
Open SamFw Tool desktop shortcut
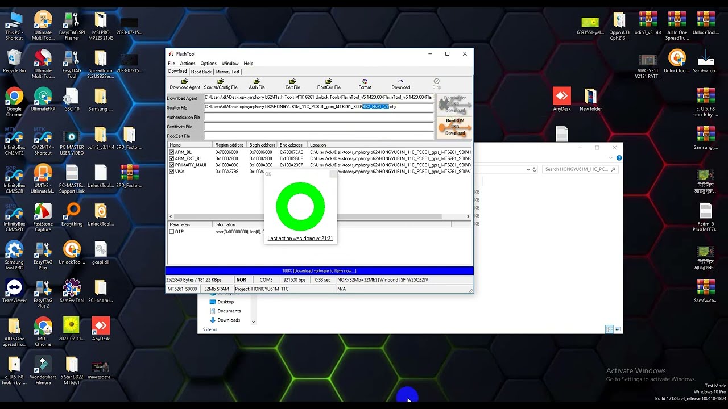coord(72,291)
